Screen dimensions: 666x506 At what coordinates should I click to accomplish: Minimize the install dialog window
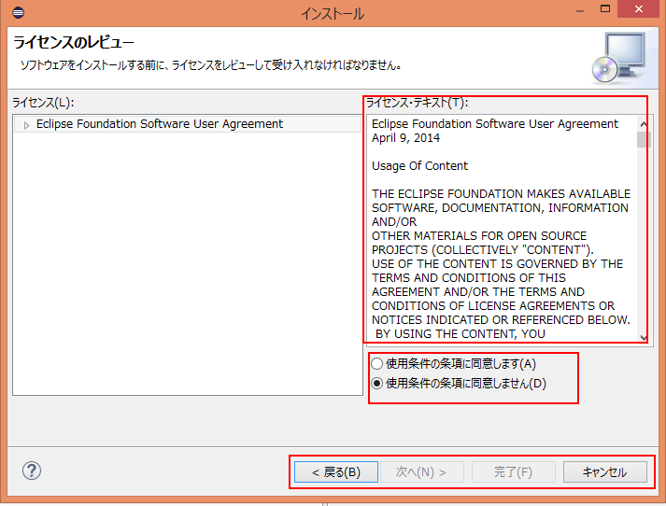pyautogui.click(x=580, y=10)
